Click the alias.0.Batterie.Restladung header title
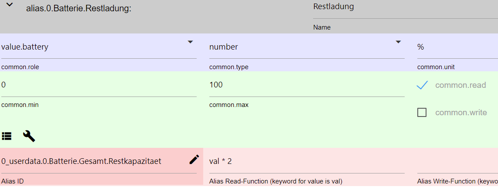498x190 pixels. (78, 8)
